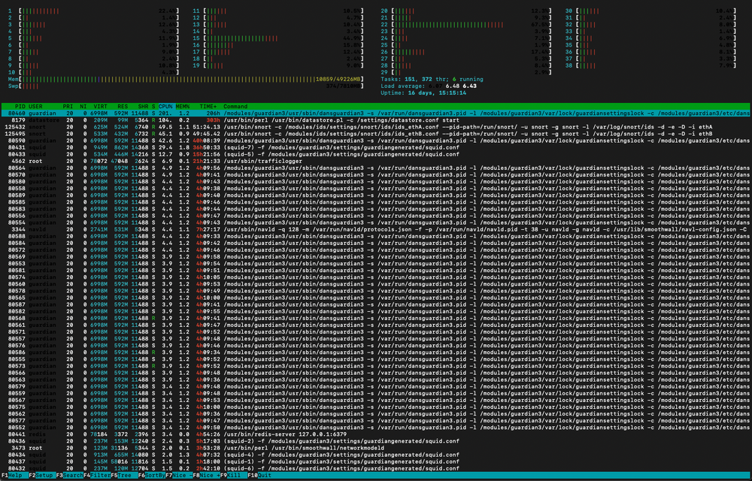Select F9 Kill in the function bar
The height and width of the screenshot is (481, 752).
click(x=234, y=475)
